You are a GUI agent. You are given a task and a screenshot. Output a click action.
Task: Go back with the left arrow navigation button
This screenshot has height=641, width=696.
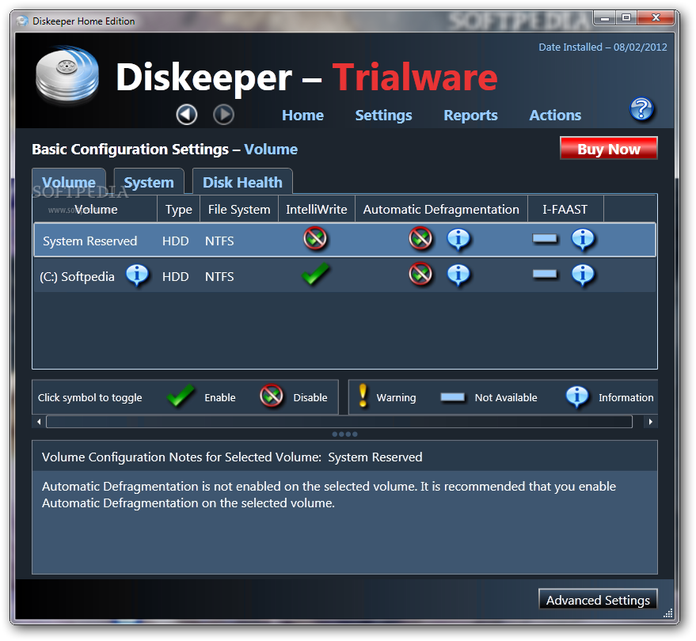click(186, 115)
